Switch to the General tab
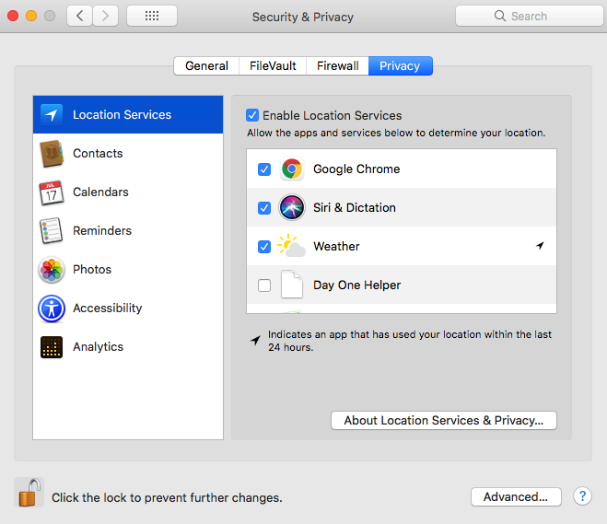Image resolution: width=607 pixels, height=524 pixels. click(206, 65)
